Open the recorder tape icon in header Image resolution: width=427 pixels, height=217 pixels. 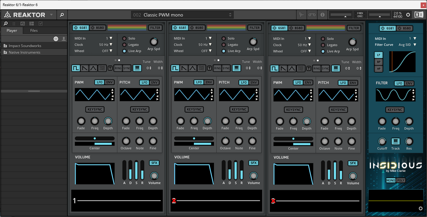coord(312,15)
